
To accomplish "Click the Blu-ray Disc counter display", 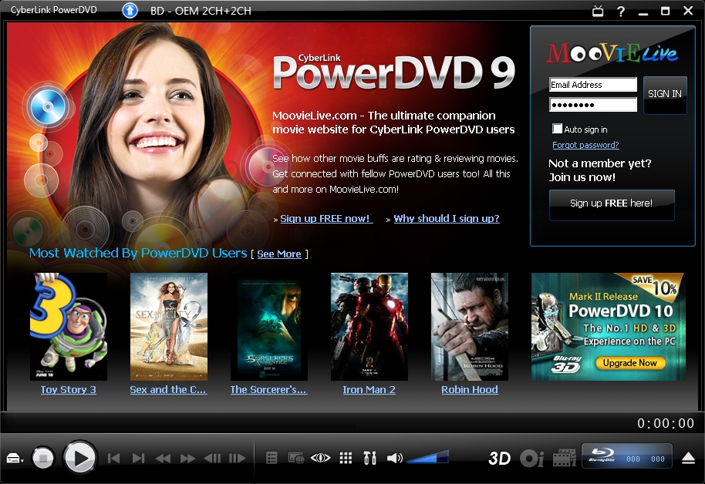I will tap(627, 456).
